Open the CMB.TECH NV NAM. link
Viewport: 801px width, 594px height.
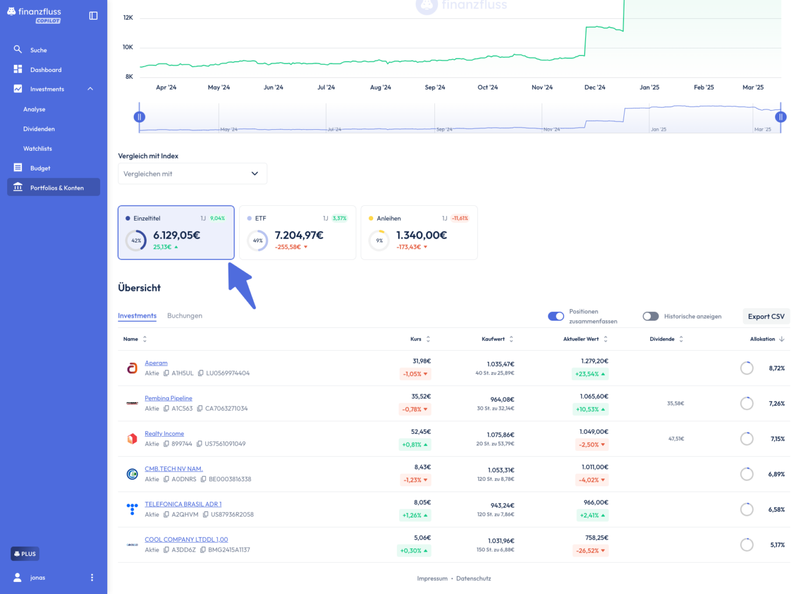[174, 469]
